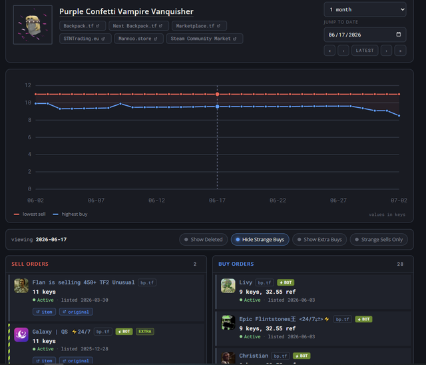Open the Steam Community Market link

tap(204, 39)
